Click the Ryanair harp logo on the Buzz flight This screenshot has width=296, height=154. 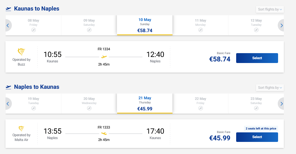point(21,52)
